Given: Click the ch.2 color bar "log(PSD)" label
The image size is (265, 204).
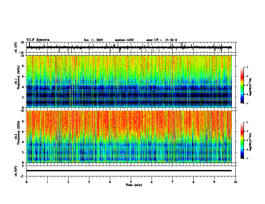Looking at the screenshot, I should (x=250, y=142).
